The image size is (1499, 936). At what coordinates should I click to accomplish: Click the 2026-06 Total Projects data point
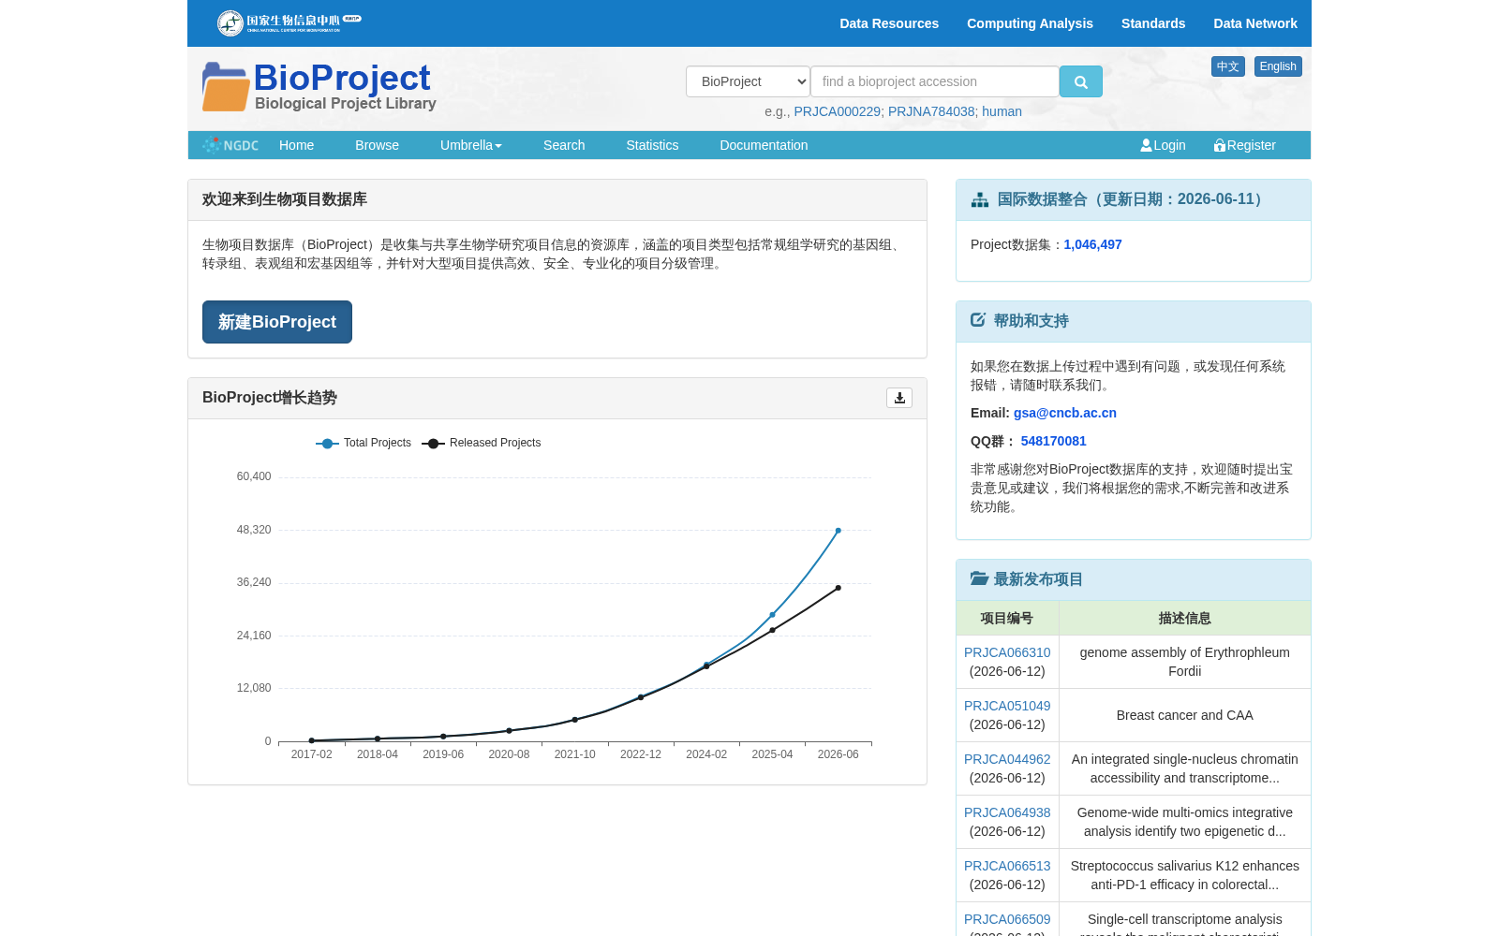click(839, 531)
